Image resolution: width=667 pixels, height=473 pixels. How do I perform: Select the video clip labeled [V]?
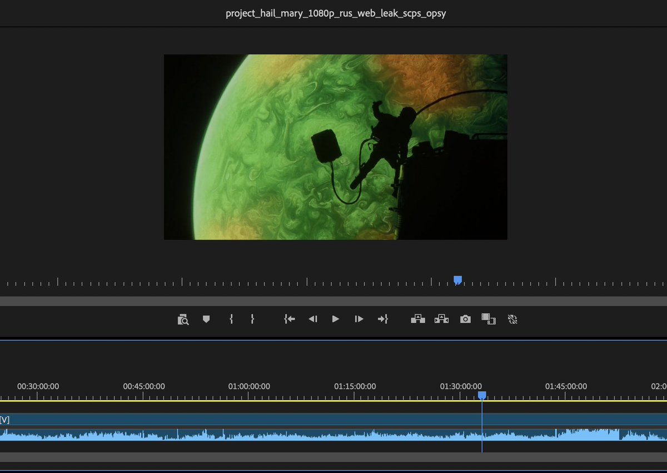[x=333, y=420]
